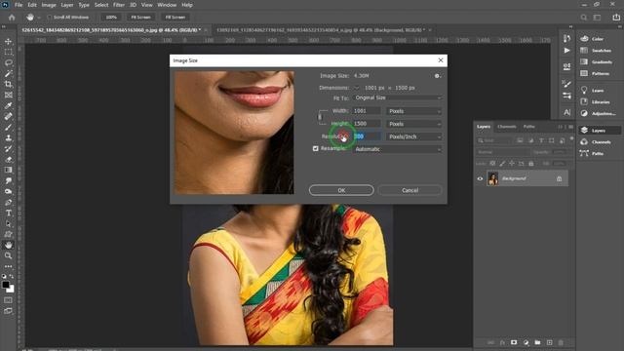Click the Width input field

coord(367,111)
